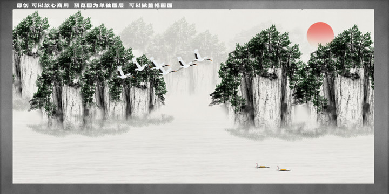The image size is (389, 194).
Task: Select the left boat on the water
Action: pos(263,166)
